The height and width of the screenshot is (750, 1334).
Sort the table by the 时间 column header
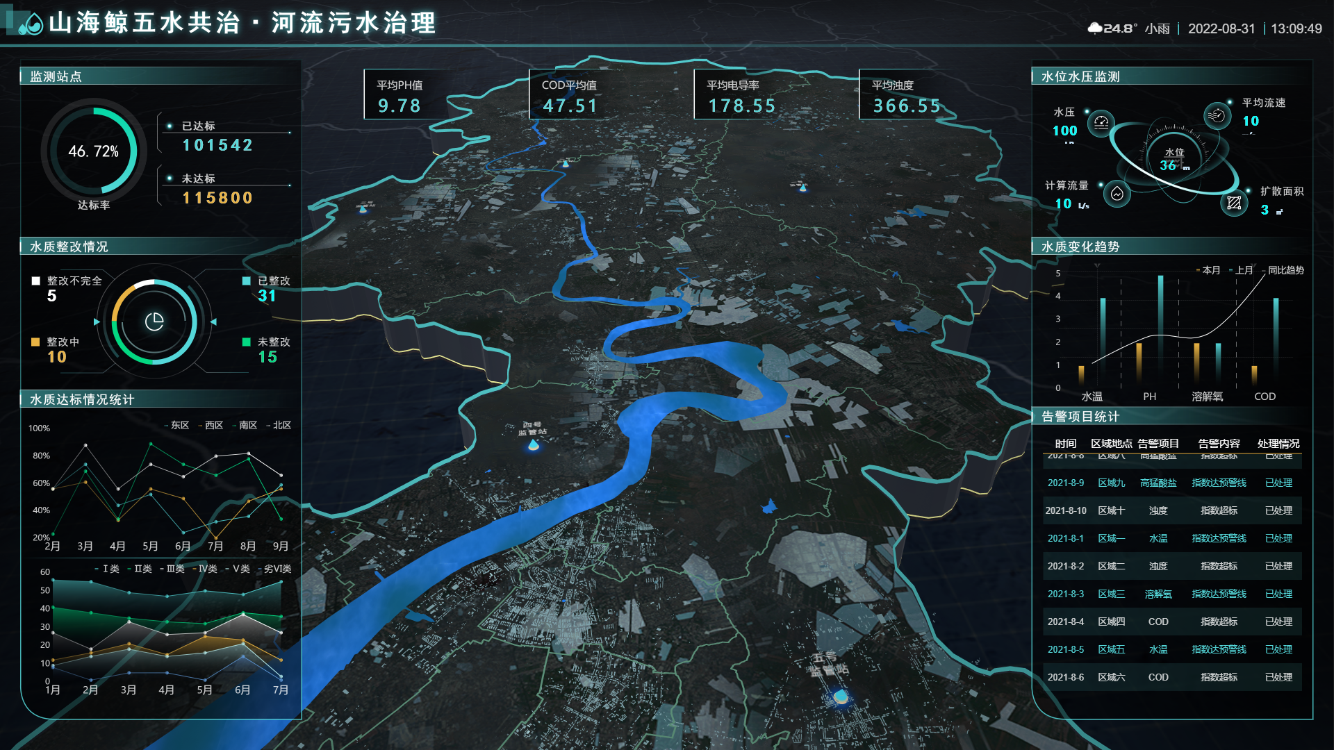(x=1066, y=444)
